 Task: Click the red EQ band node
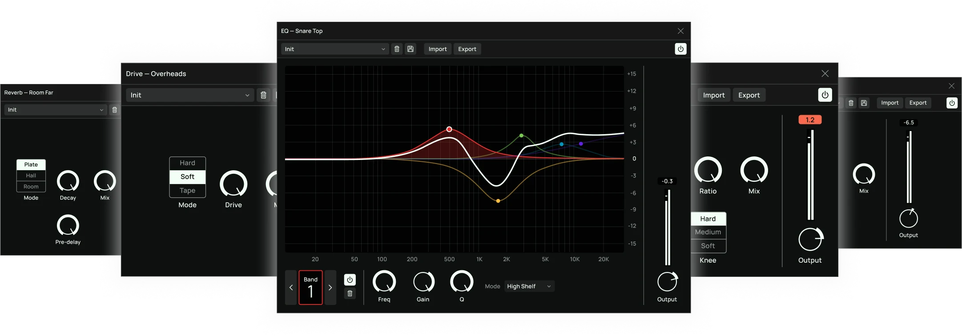coord(449,129)
